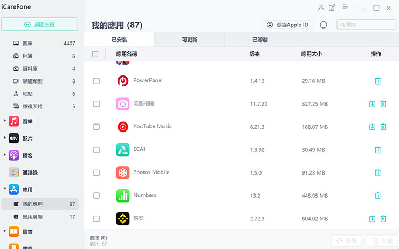Screen dimensions: 399x249
Task: Open the hamburger menu icon in title bar
Action: (345, 7)
